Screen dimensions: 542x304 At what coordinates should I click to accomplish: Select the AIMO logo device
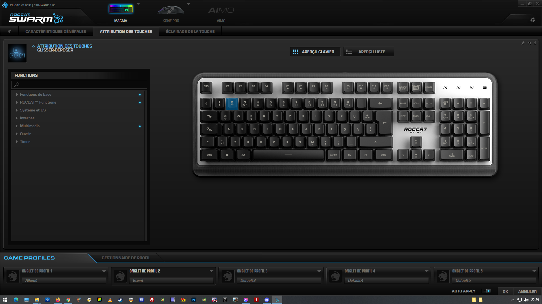coord(221,10)
